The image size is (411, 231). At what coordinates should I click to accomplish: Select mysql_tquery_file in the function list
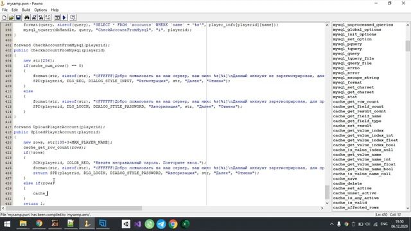pos(353,58)
